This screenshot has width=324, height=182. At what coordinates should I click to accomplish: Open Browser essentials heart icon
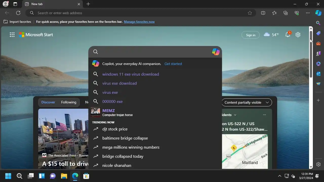tap(297, 13)
